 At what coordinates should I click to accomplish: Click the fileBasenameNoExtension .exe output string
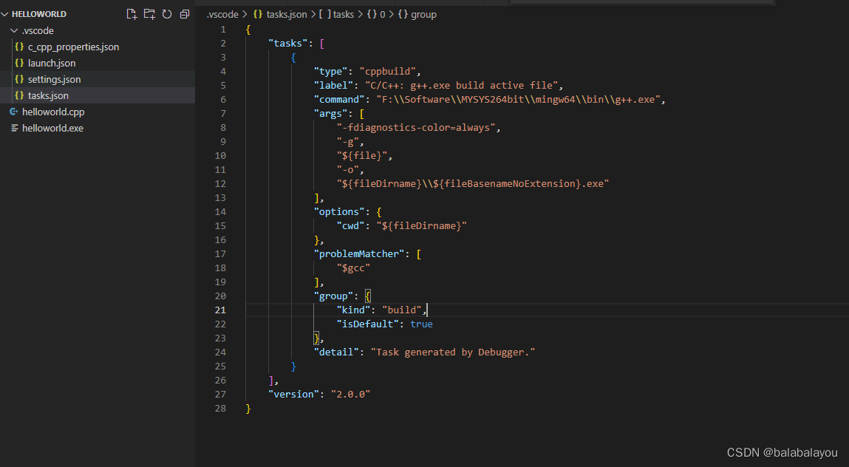(473, 184)
